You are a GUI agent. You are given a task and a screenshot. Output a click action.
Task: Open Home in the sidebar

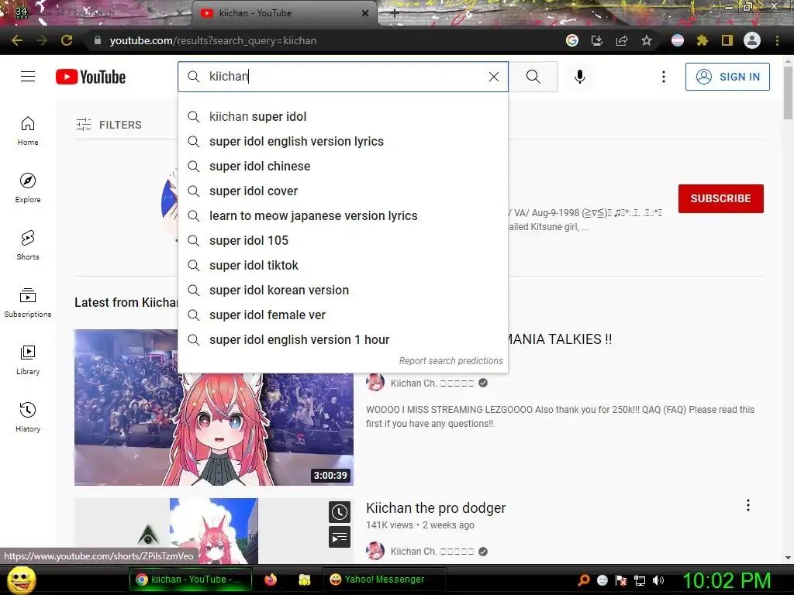click(28, 131)
